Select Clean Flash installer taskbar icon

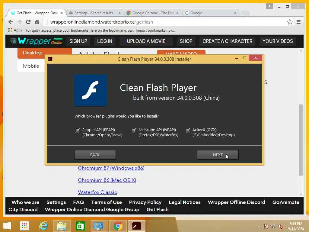(x=137, y=226)
